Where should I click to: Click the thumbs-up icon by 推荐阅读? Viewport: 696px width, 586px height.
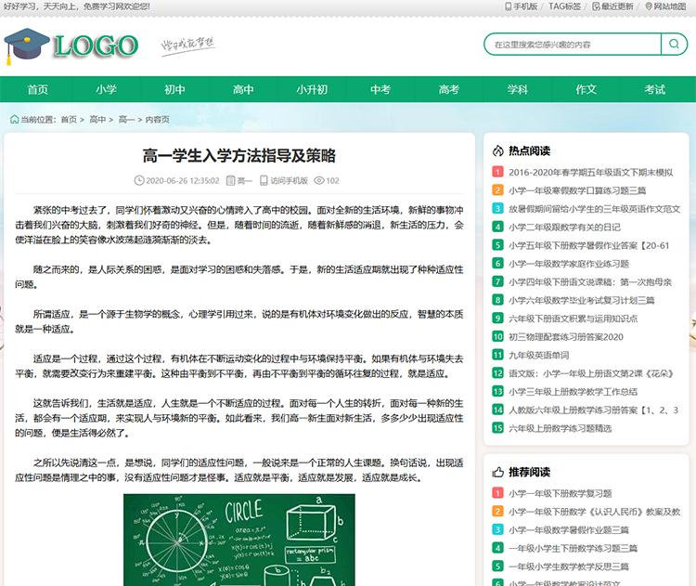[x=498, y=472]
